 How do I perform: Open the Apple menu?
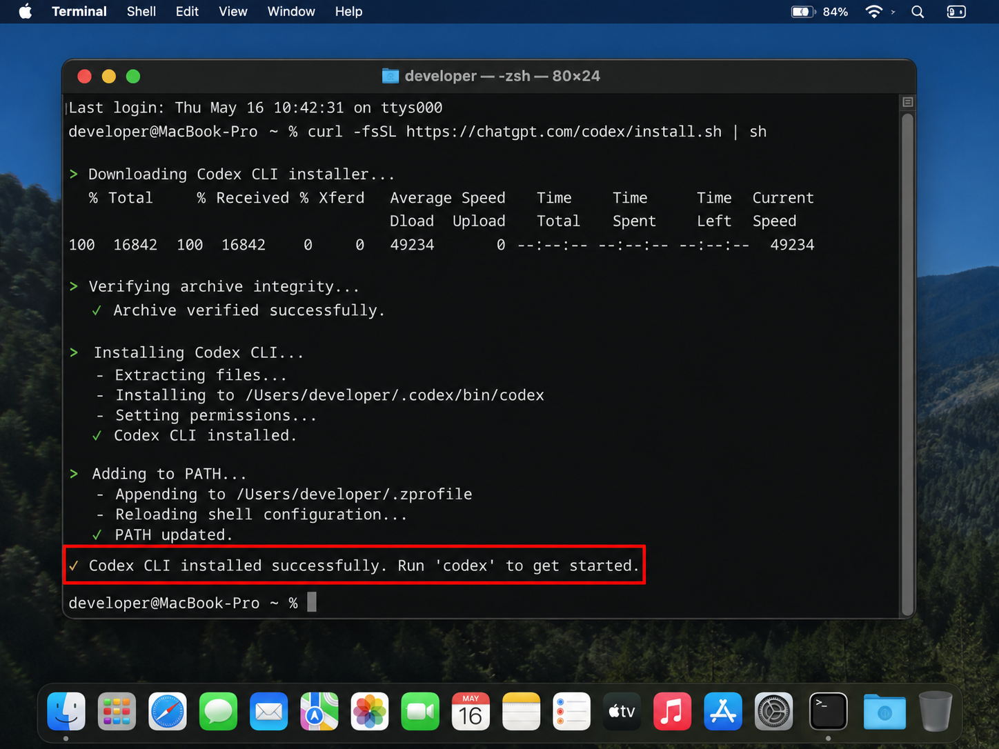[26, 12]
